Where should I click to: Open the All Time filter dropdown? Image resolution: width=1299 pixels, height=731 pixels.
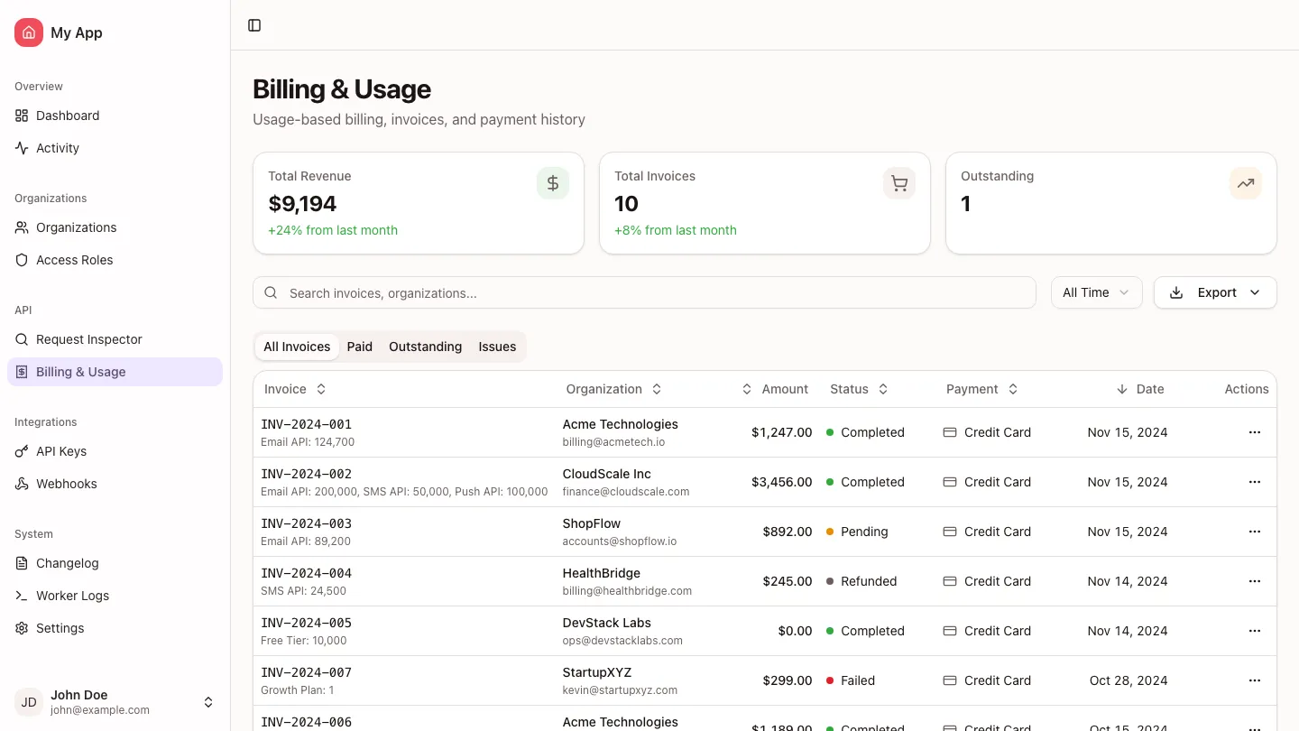1095,292
